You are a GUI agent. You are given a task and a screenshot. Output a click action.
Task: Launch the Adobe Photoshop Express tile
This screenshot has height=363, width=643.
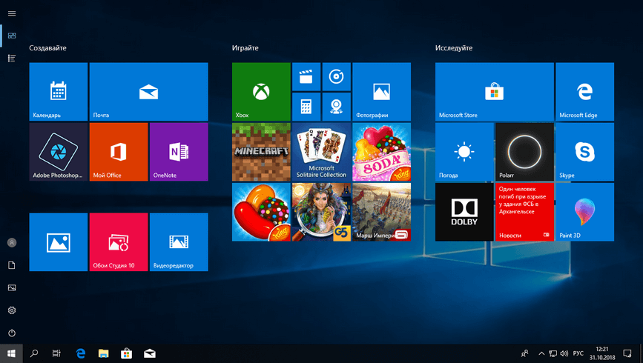(x=59, y=152)
